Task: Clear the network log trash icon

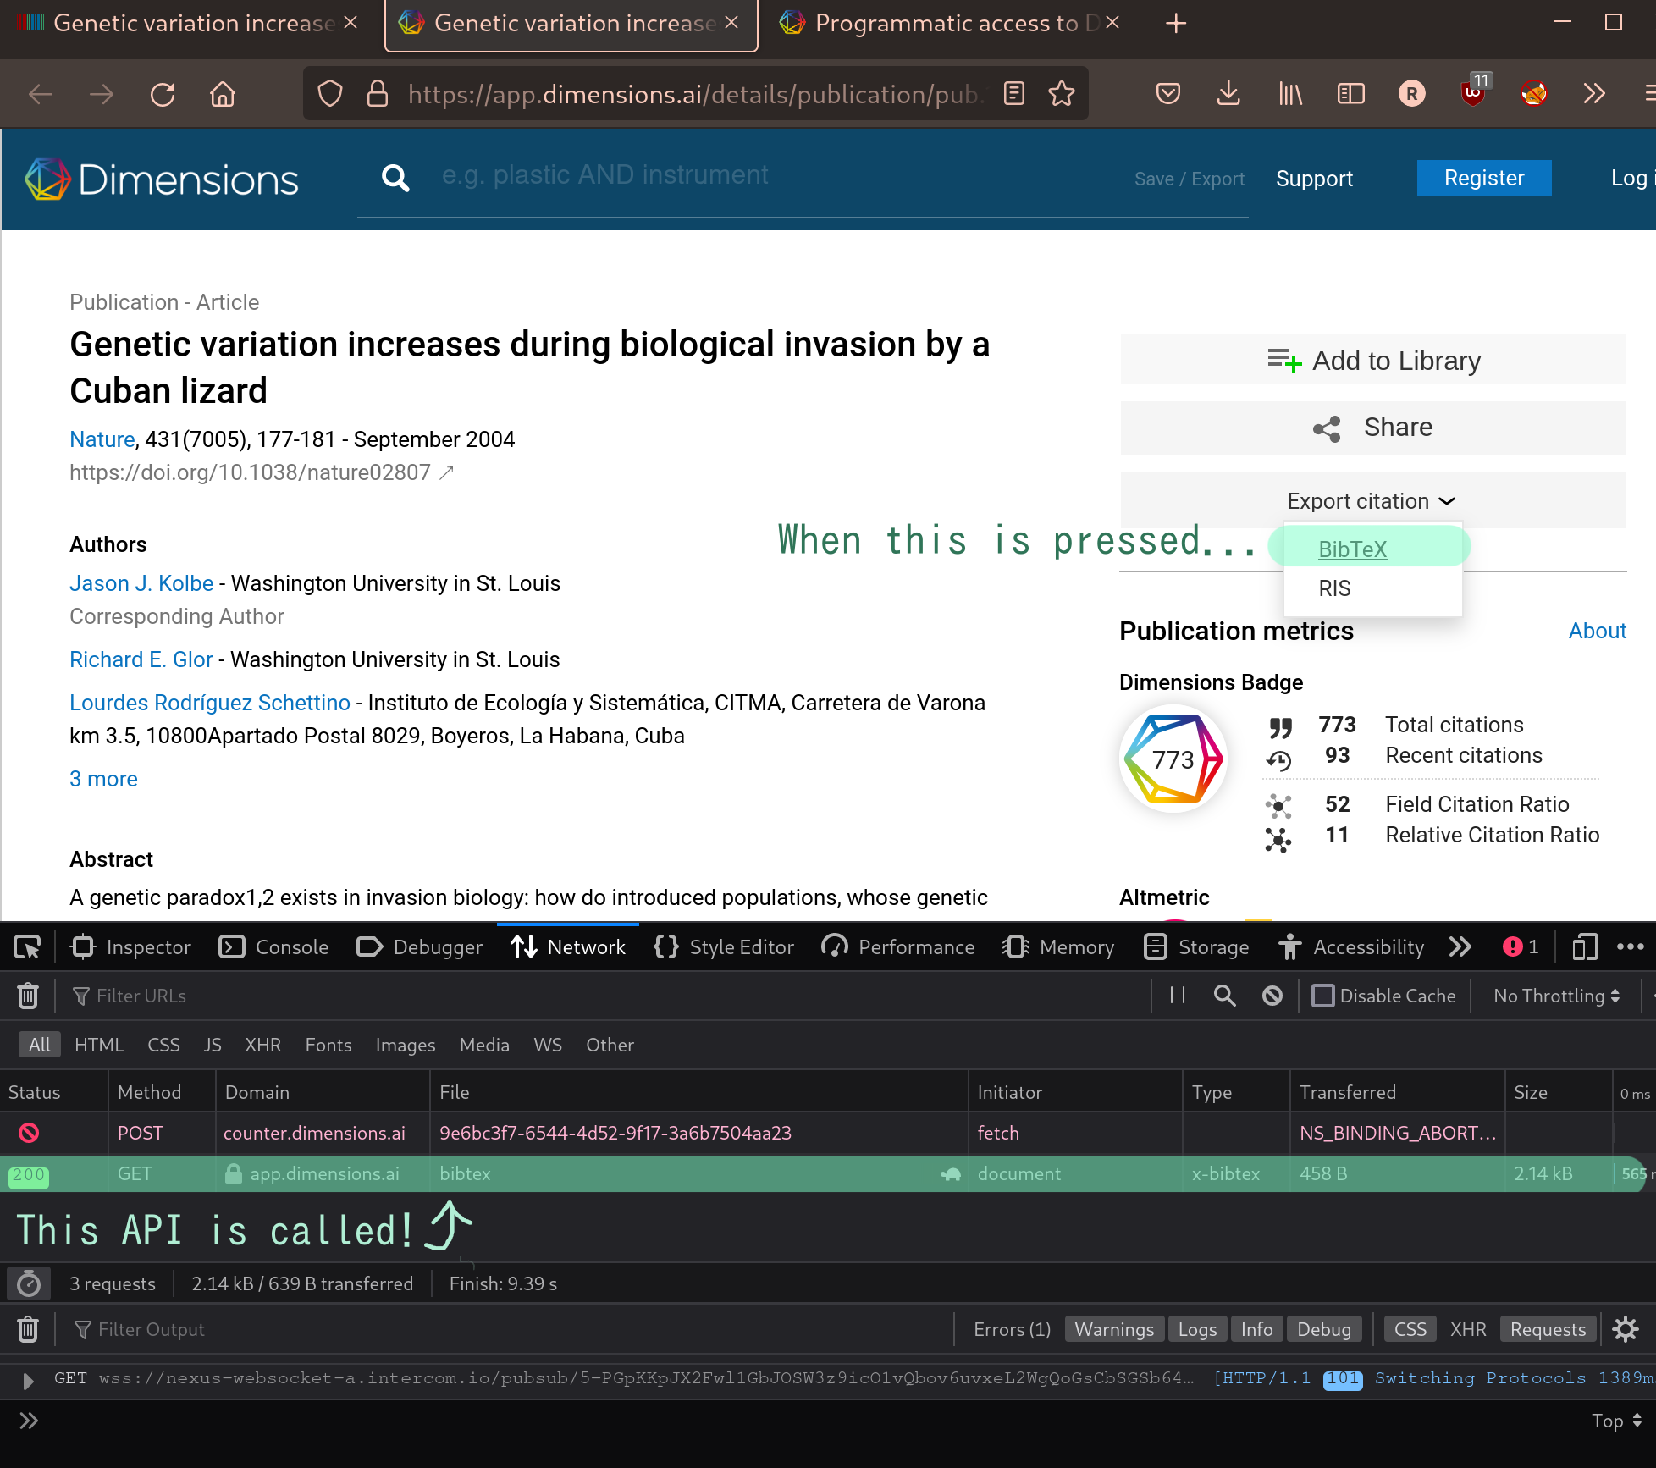Action: tap(28, 996)
